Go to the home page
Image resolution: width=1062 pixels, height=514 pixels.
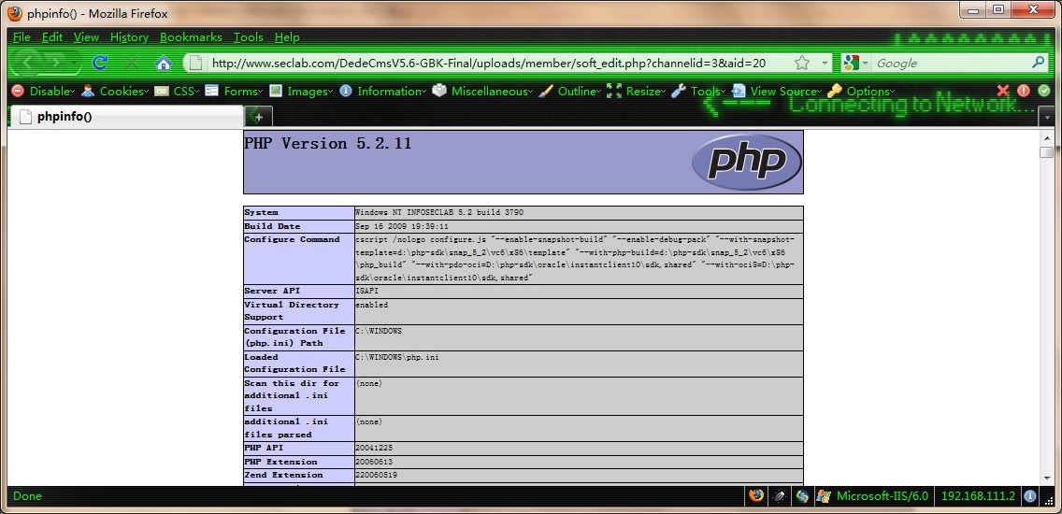click(164, 63)
